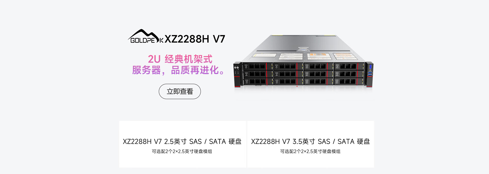Screen dimensions: 489x174
Task: Click the bottom-right drive bay of server
Action: click(x=349, y=81)
